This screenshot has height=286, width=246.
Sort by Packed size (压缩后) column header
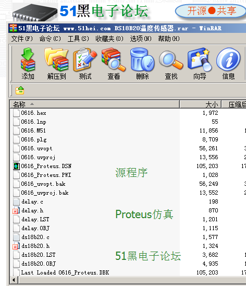pos(234,104)
